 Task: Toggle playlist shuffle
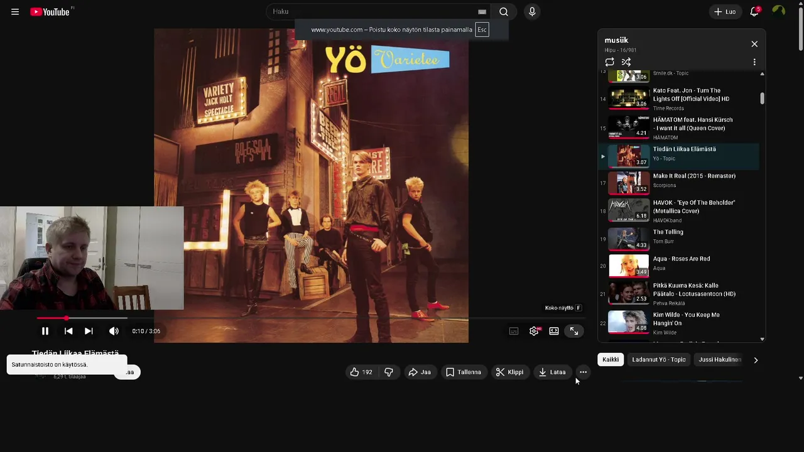coord(626,62)
